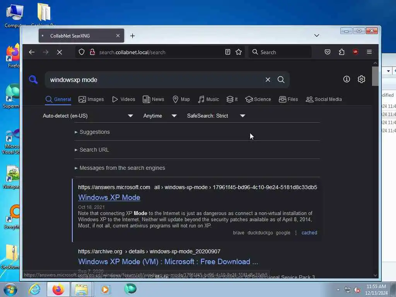Click the address bar URL field
The width and height of the screenshot is (396, 297).
[160, 52]
